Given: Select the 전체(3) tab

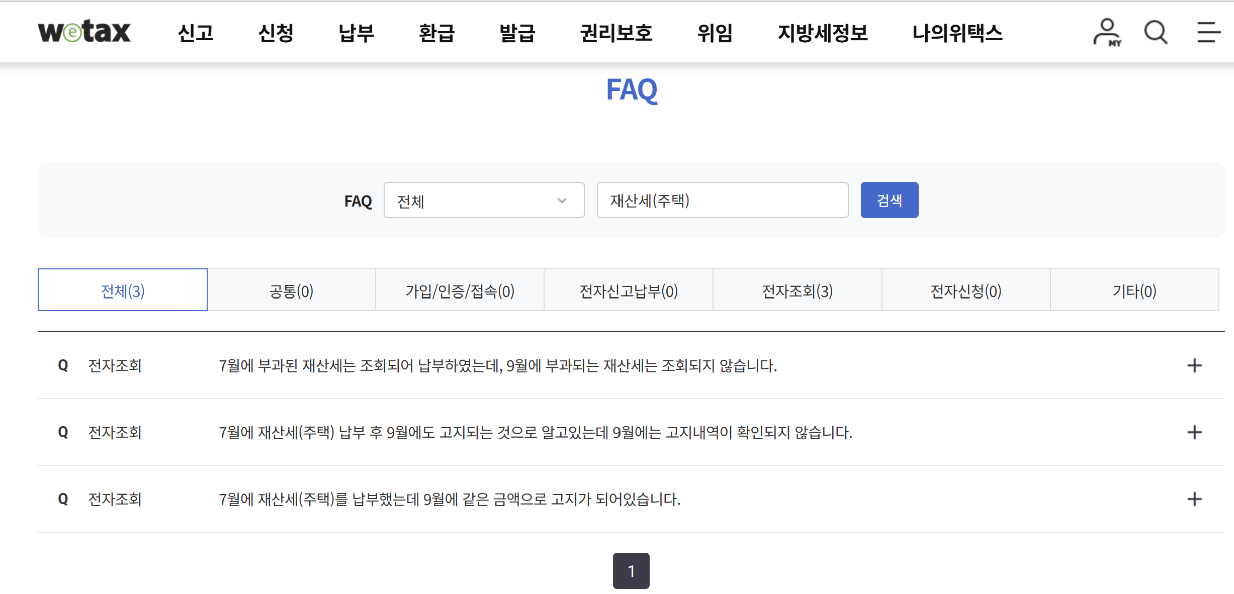Looking at the screenshot, I should tap(123, 290).
